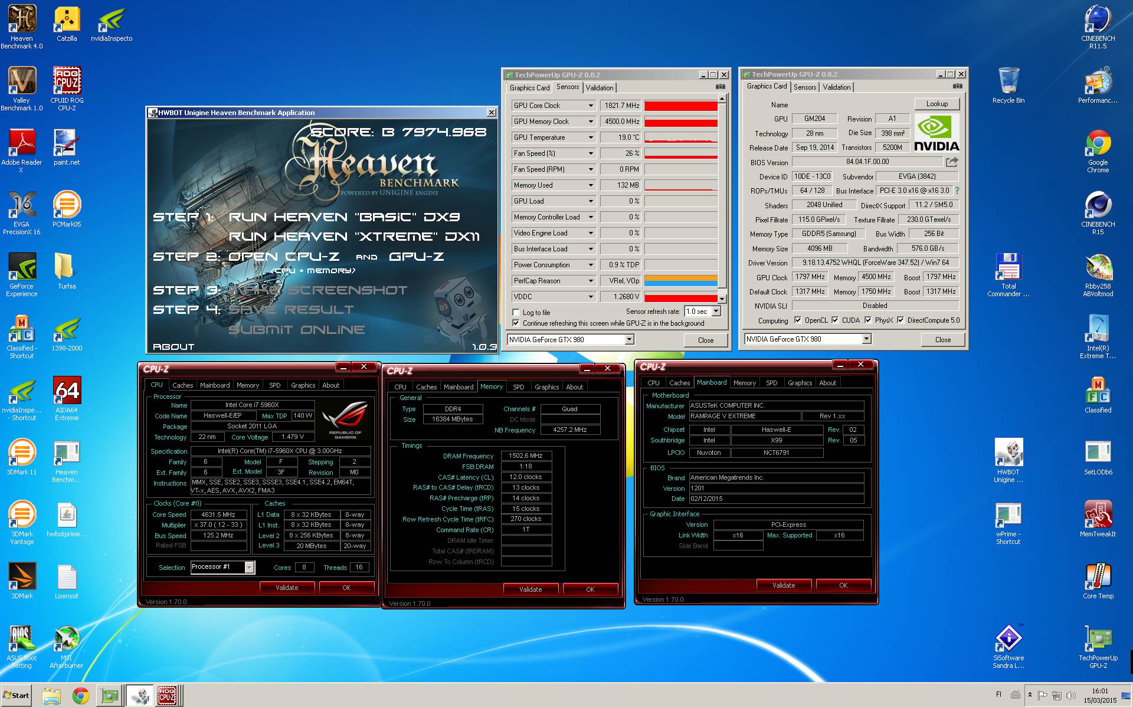Click Validate in CPU-Z Mainboard window
Image resolution: width=1133 pixels, height=708 pixels.
(x=784, y=585)
